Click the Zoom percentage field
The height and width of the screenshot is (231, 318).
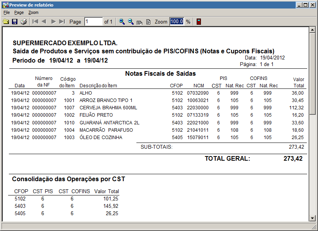tap(177, 22)
